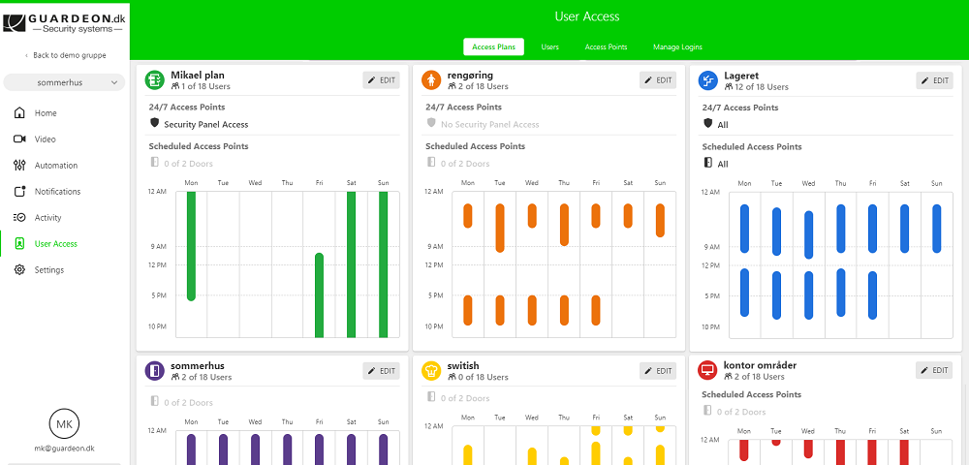Edit the rengøring plan
The height and width of the screenshot is (465, 969).
click(658, 79)
